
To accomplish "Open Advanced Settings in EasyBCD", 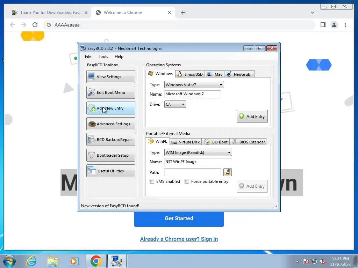I will (111, 124).
